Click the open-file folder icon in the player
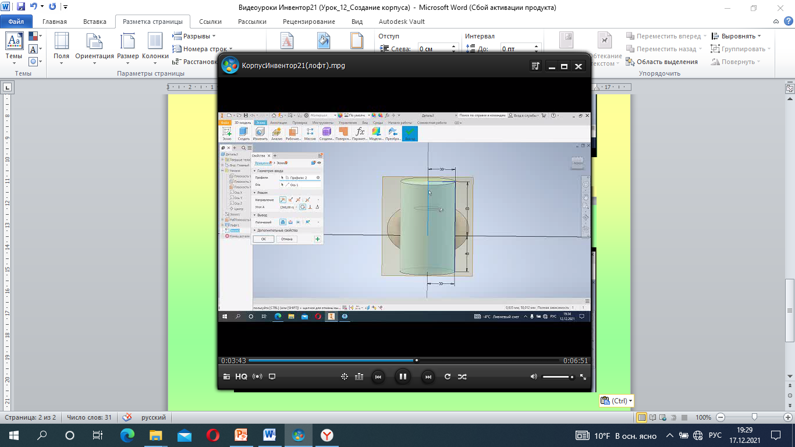This screenshot has width=795, height=447. 226,377
